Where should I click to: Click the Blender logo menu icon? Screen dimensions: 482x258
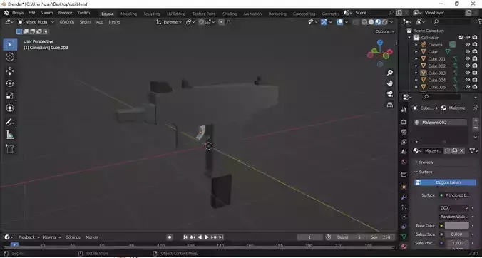6,13
